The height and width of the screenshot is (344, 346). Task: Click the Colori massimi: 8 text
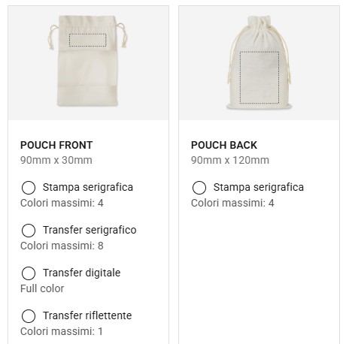click(62, 246)
